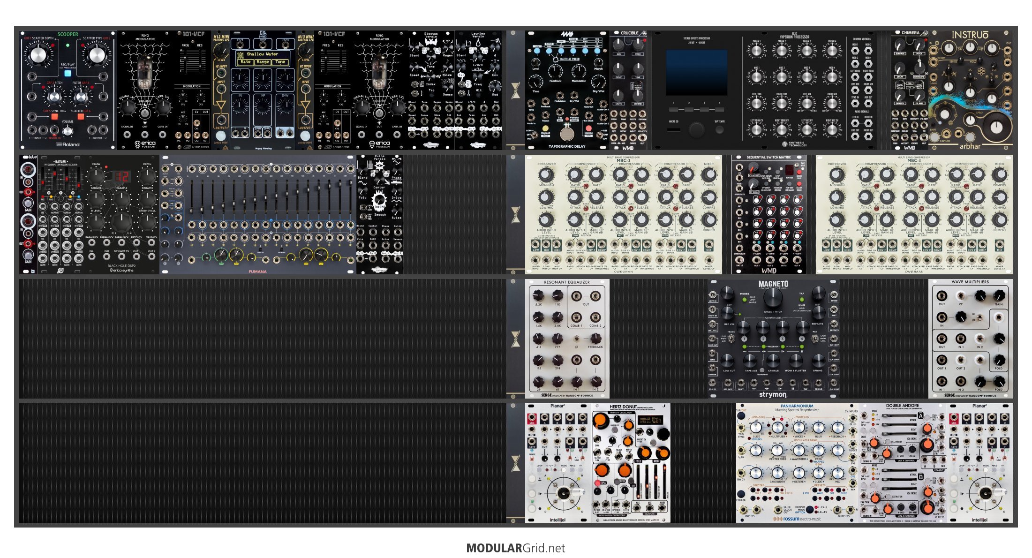This screenshot has width=1032, height=558.
Task: Click the Gain knob on Wave Multipliers
Action: point(999,295)
